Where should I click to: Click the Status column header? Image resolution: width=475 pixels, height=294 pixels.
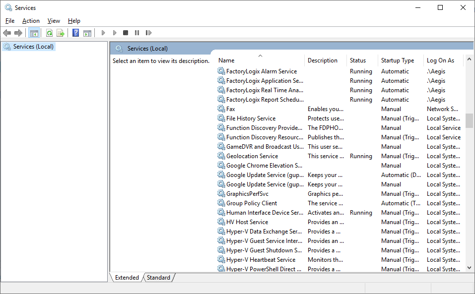(x=358, y=60)
